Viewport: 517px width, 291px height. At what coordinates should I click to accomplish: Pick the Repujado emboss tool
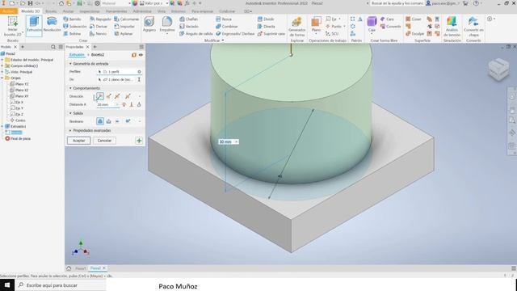point(100,19)
